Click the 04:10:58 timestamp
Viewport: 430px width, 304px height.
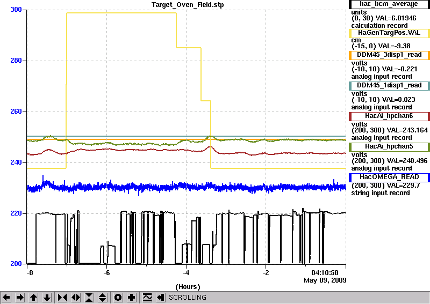[325, 273]
